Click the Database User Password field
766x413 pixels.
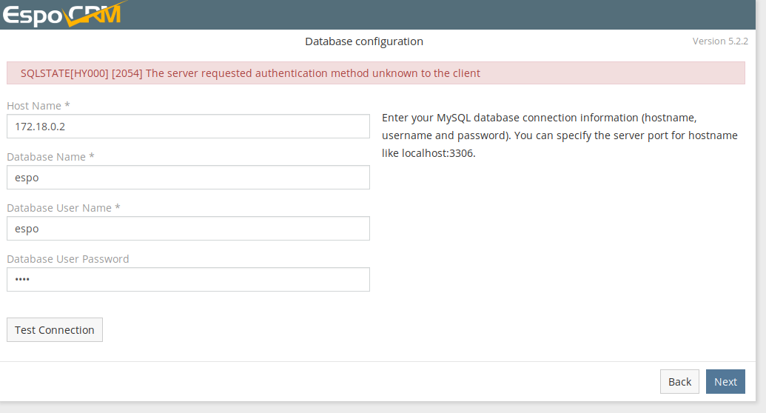click(x=188, y=280)
